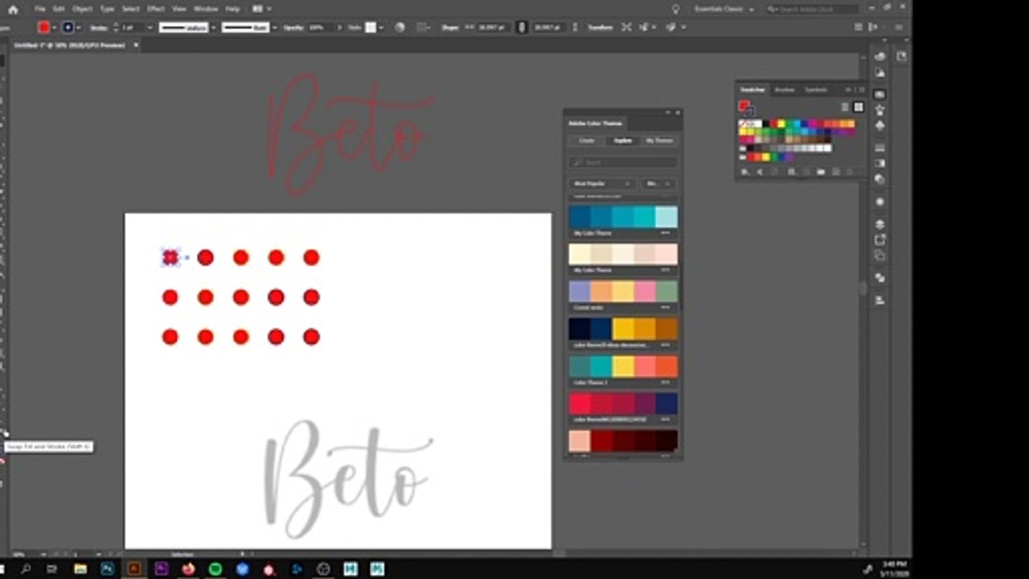Open the Help menu
1029x579 pixels.
(232, 9)
